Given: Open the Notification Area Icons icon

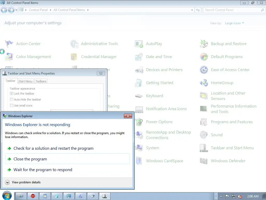Looking at the screenshot, I should tap(139, 109).
